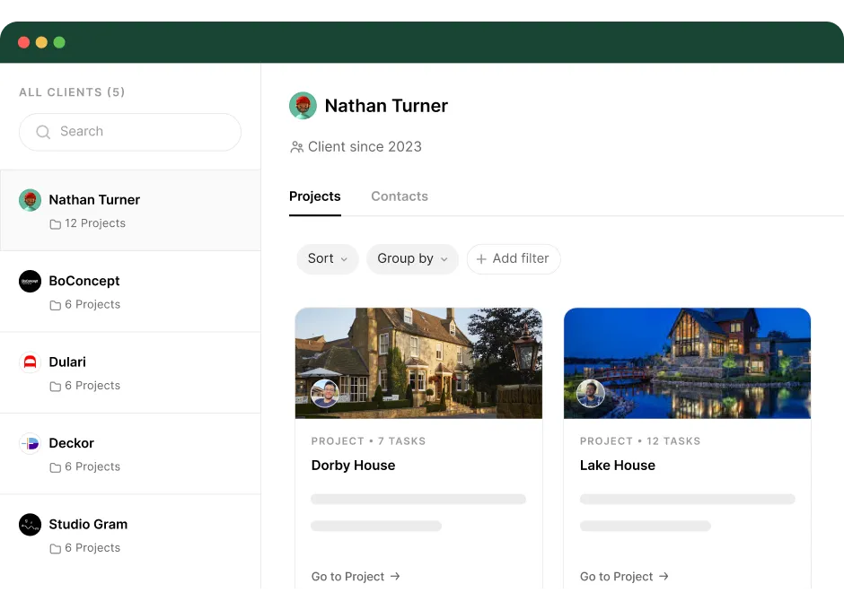Image resolution: width=844 pixels, height=610 pixels.
Task: Click the Deckor logo icon
Action: coord(31,444)
